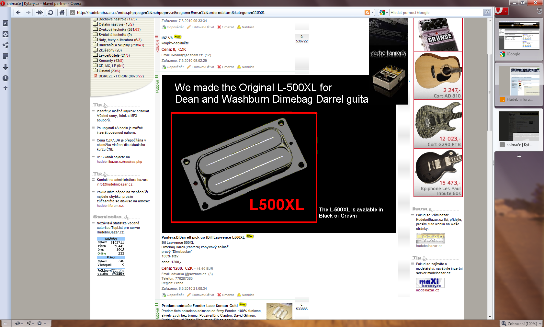Switch to the iGoogle tab
This screenshot has height=327, width=544.
coord(519,39)
